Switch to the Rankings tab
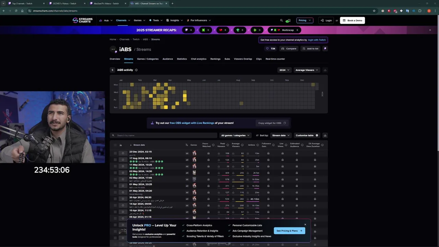The image size is (439, 247). [x=215, y=59]
